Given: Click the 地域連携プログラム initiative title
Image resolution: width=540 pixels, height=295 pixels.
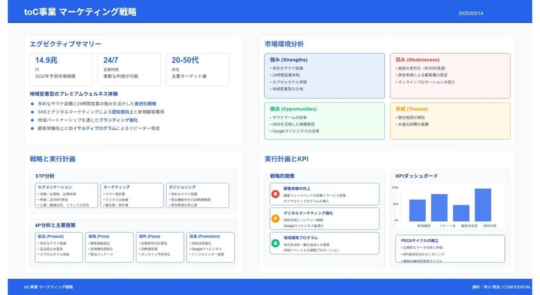Looking at the screenshot, I should pos(301,238).
